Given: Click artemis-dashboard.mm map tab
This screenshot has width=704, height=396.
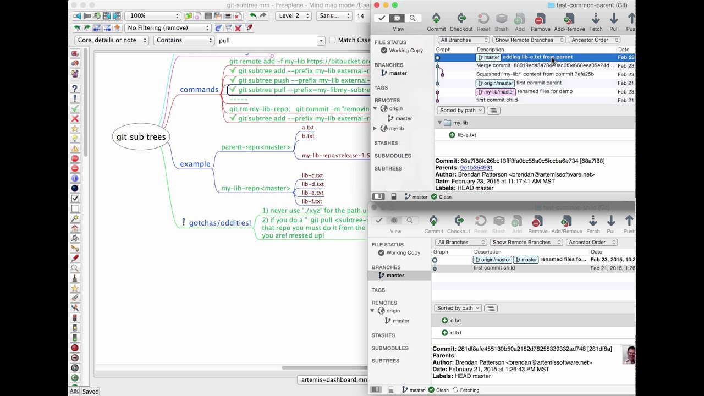Looking at the screenshot, I should pyautogui.click(x=334, y=380).
